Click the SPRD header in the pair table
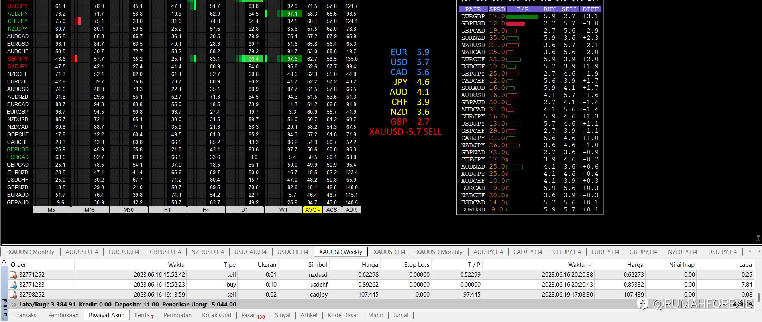This screenshot has height=322, width=762. [497, 9]
